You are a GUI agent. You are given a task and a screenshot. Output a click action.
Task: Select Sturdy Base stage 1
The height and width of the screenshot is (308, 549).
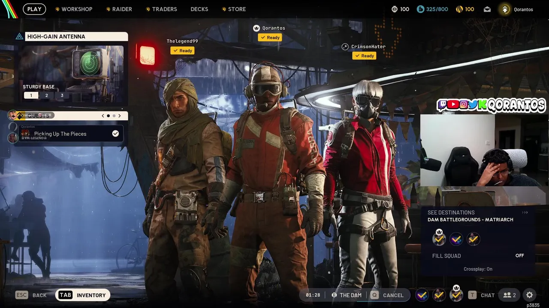[31, 95]
